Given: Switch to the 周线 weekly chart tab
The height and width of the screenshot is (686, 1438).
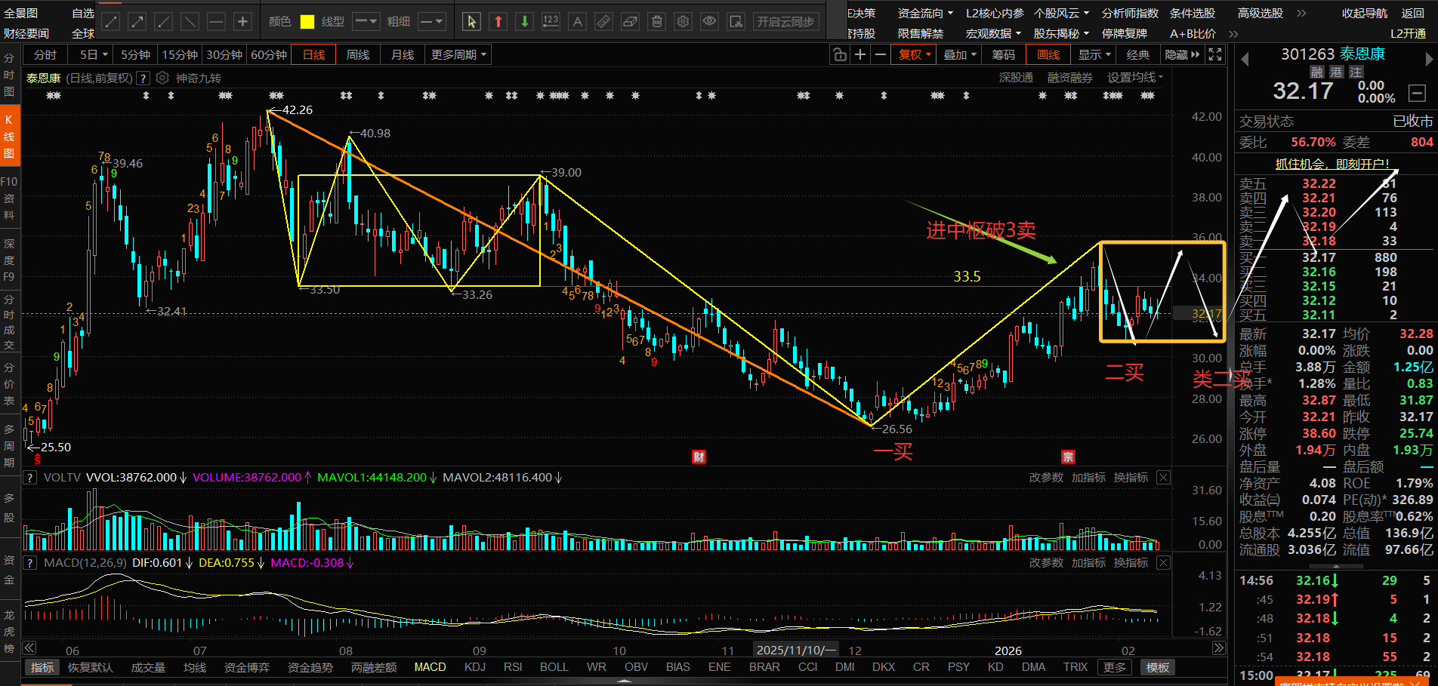Looking at the screenshot, I should (x=357, y=54).
